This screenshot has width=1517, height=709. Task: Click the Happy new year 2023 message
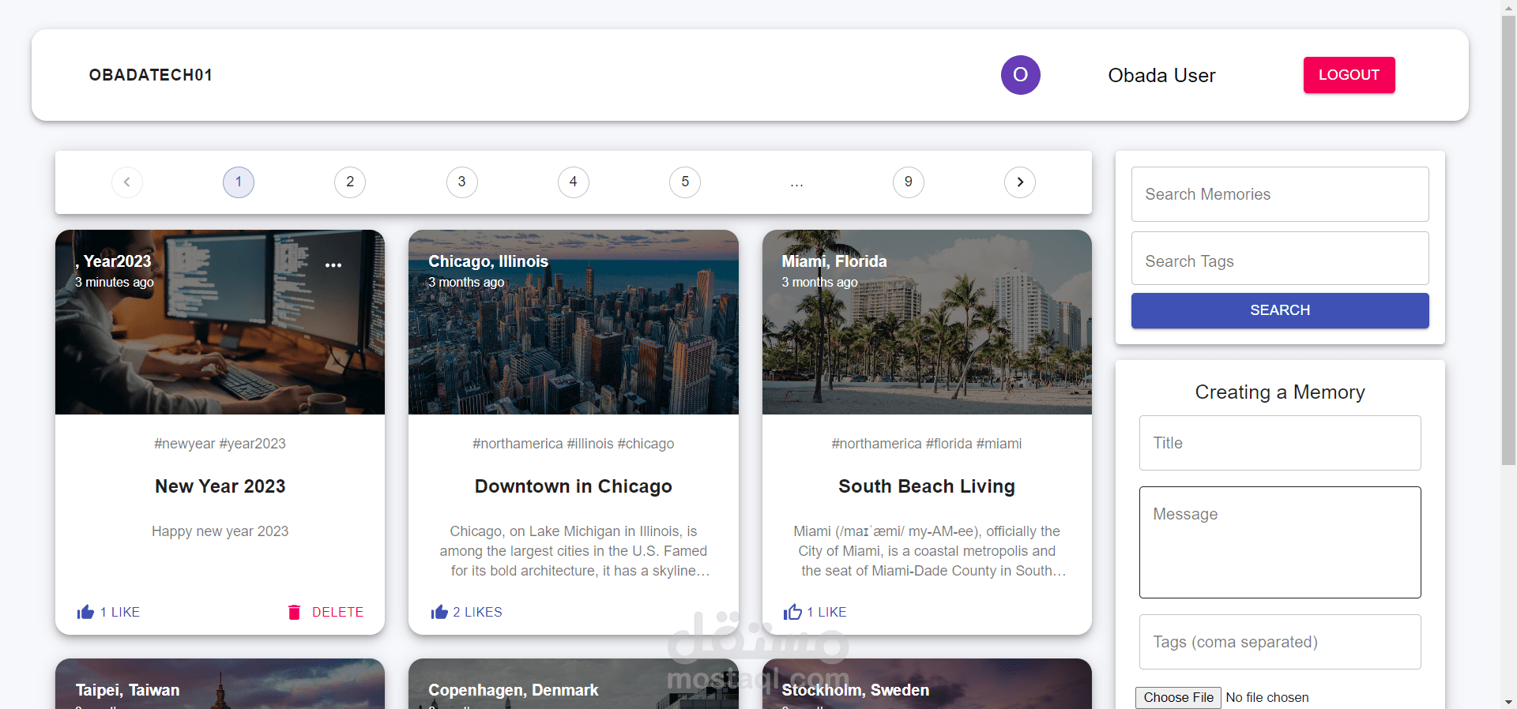coord(220,531)
